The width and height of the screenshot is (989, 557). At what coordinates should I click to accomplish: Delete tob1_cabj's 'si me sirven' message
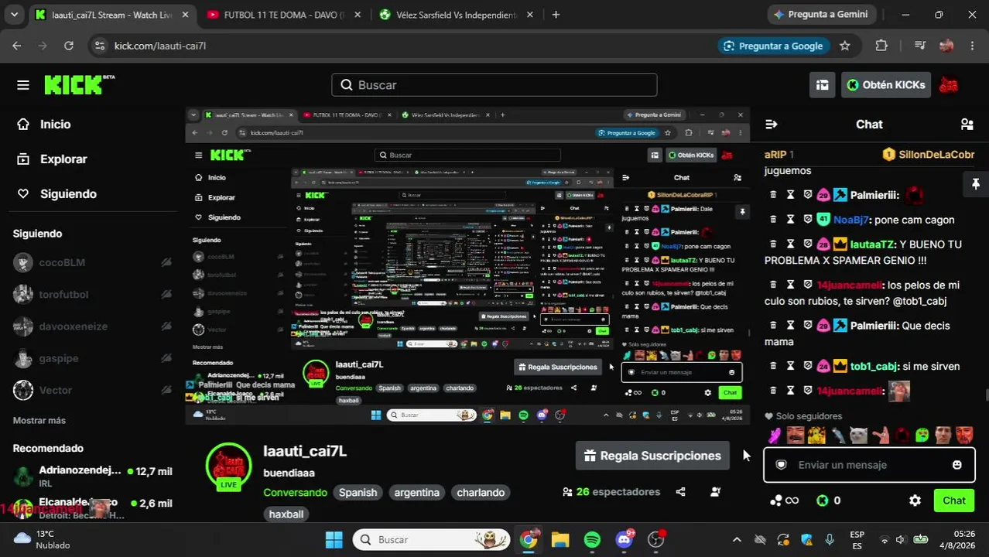(x=773, y=367)
